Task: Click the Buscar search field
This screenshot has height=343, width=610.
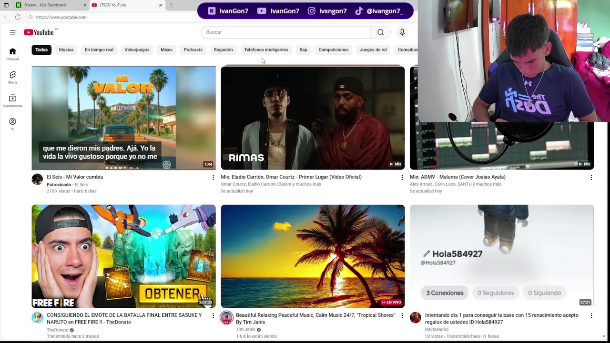Action: coord(286,32)
